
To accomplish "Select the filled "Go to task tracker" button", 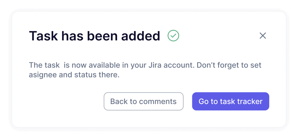I will [x=231, y=101].
